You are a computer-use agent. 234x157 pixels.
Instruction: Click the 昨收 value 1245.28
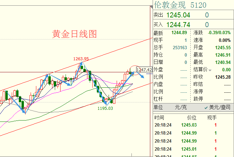click(x=223, y=77)
